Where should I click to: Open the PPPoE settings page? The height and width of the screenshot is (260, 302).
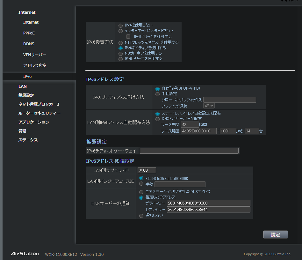(x=29, y=33)
